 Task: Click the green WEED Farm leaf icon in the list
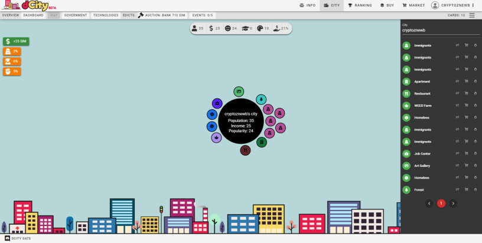406,106
